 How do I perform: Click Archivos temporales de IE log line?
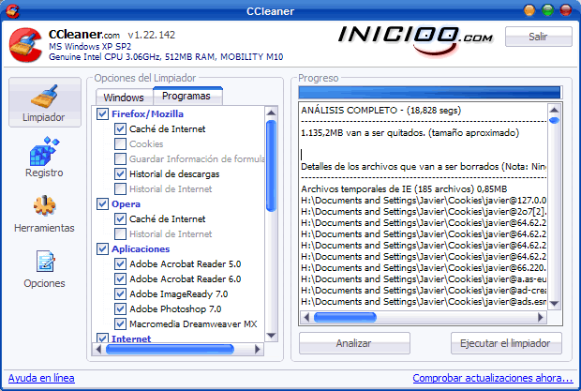404,189
